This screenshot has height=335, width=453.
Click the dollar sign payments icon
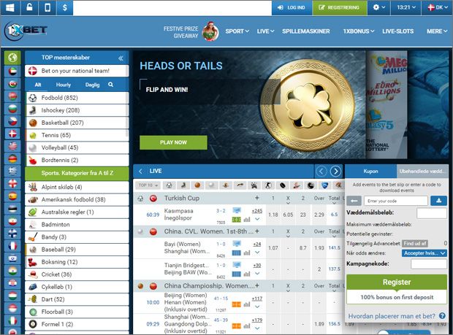(x=66, y=8)
